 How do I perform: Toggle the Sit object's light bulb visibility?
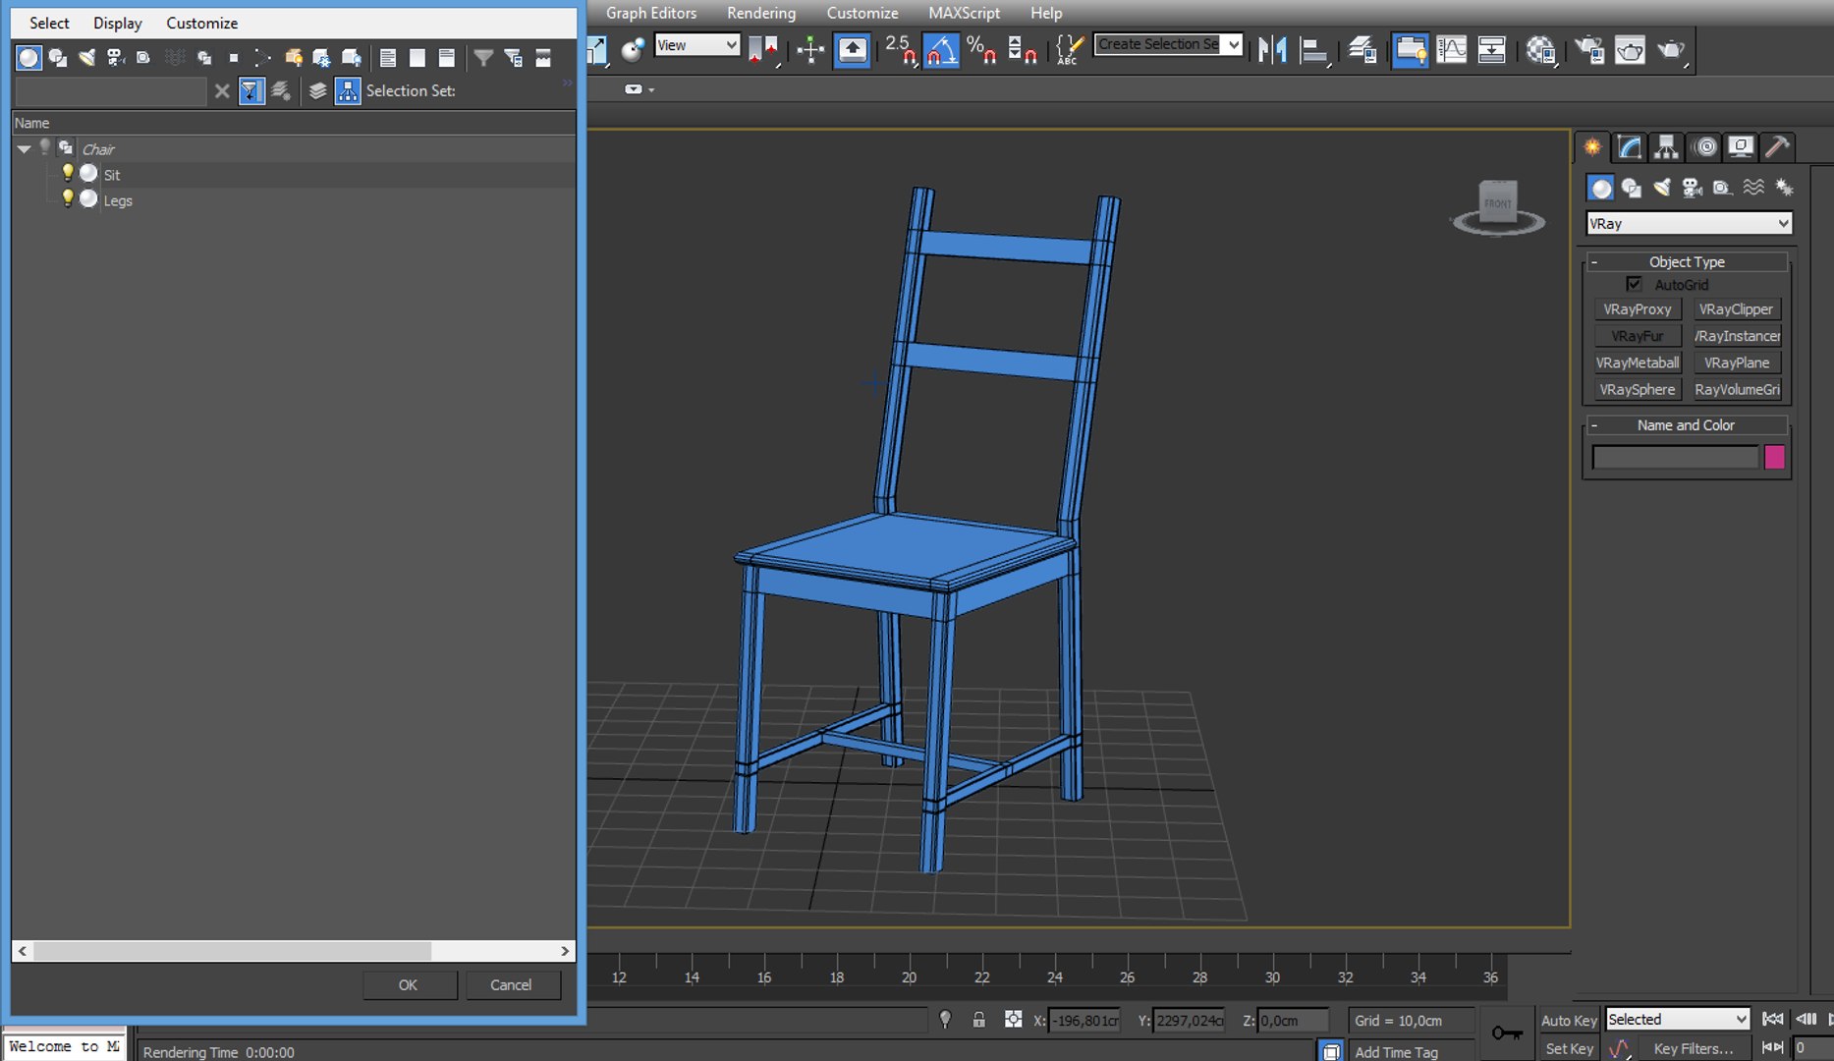pyautogui.click(x=68, y=173)
